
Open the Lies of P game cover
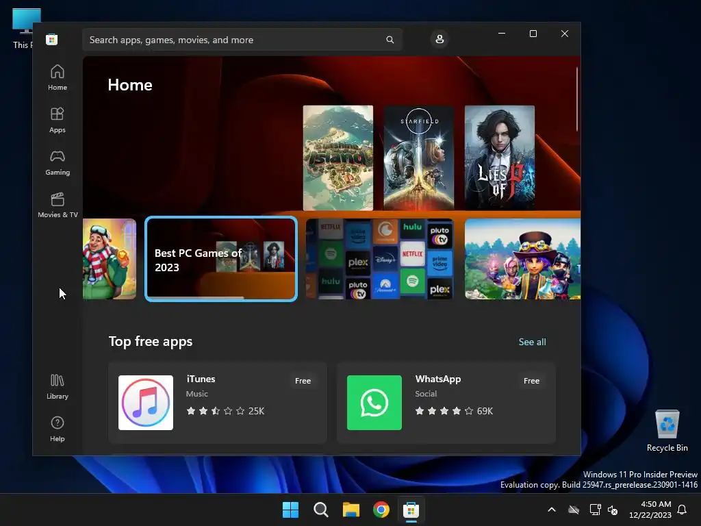(x=500, y=158)
